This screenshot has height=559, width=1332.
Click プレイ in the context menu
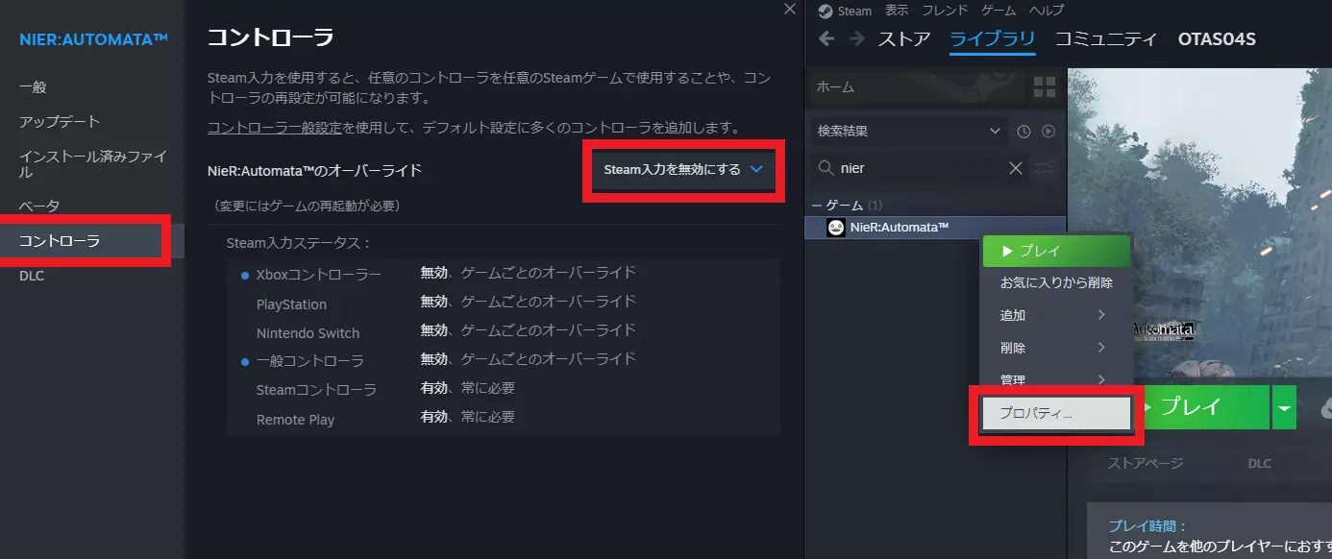coord(1054,251)
